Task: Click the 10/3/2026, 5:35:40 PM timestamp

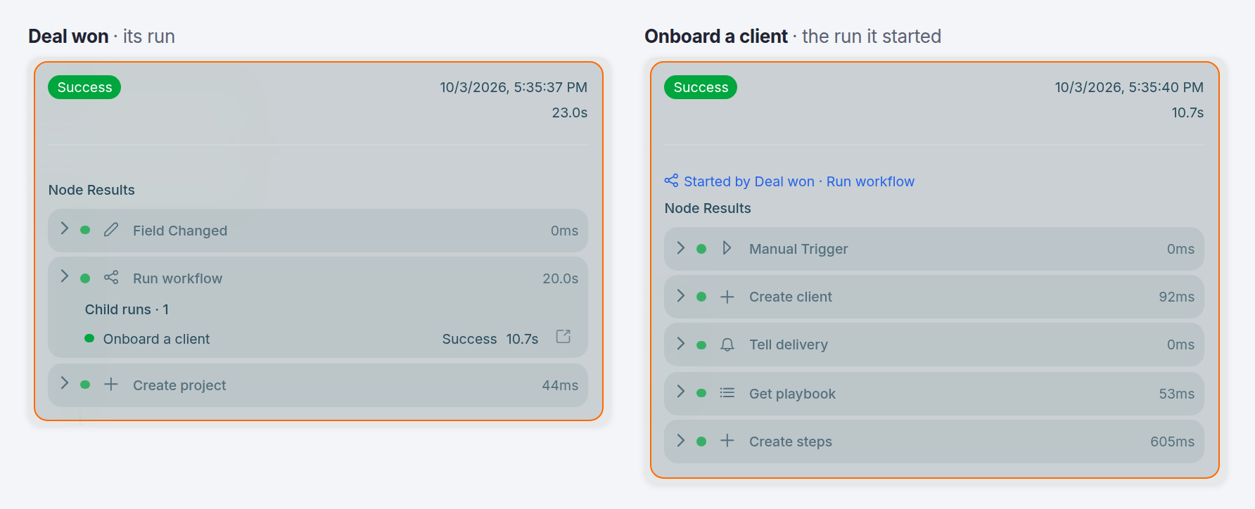Action: [x=1129, y=87]
